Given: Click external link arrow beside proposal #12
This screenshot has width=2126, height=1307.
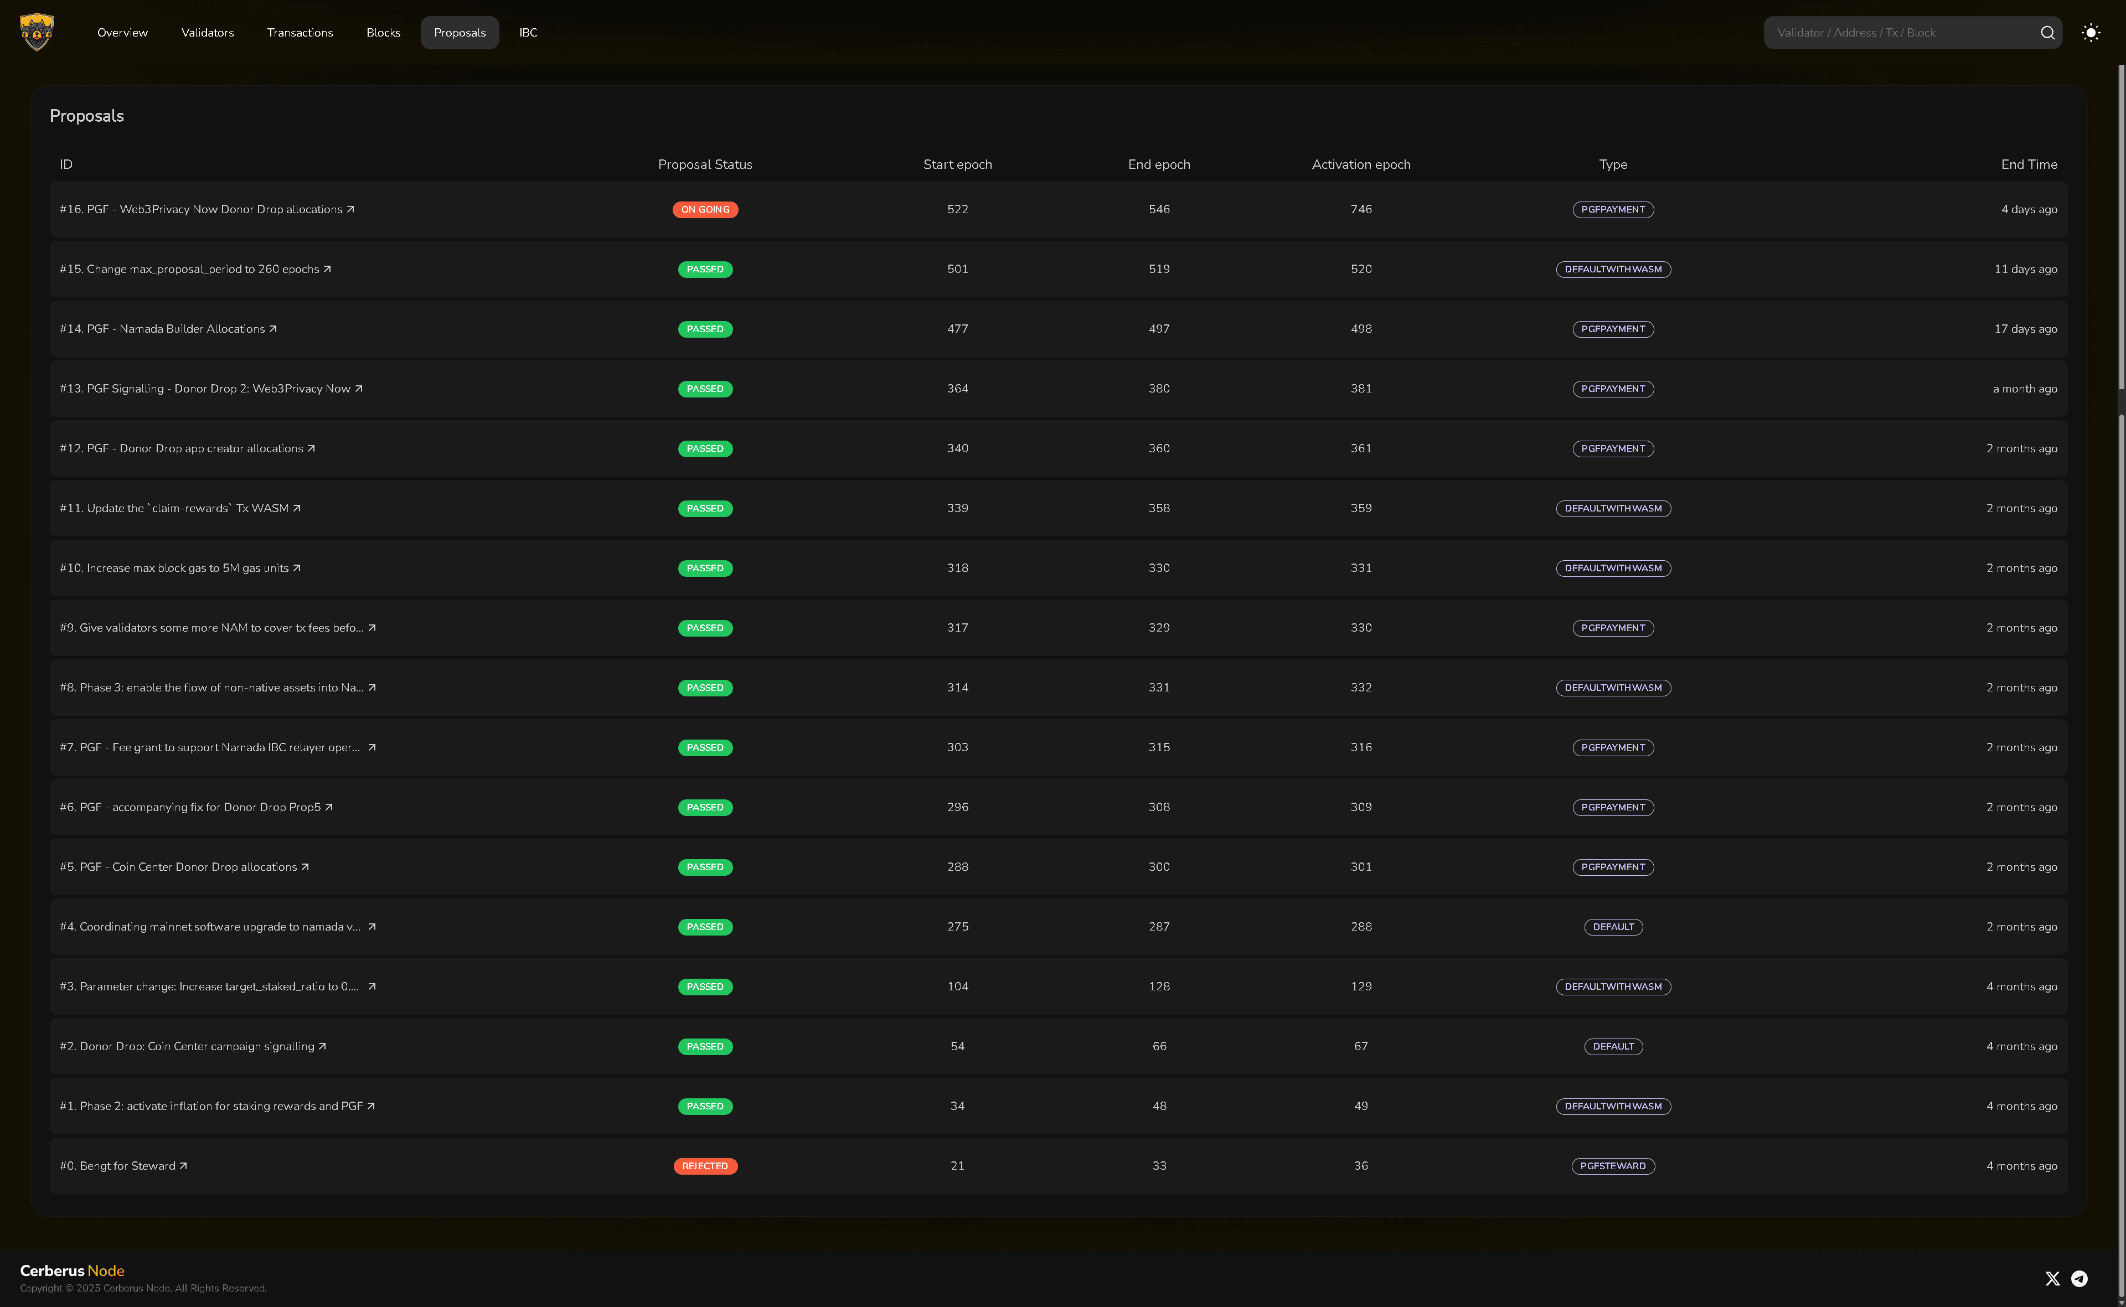Looking at the screenshot, I should 311,448.
